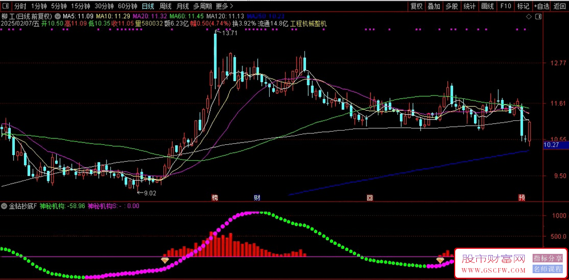Viewport: 569px width, 280px height.
Task: Click the first diamond buy signal icon
Action: pyautogui.click(x=165, y=260)
